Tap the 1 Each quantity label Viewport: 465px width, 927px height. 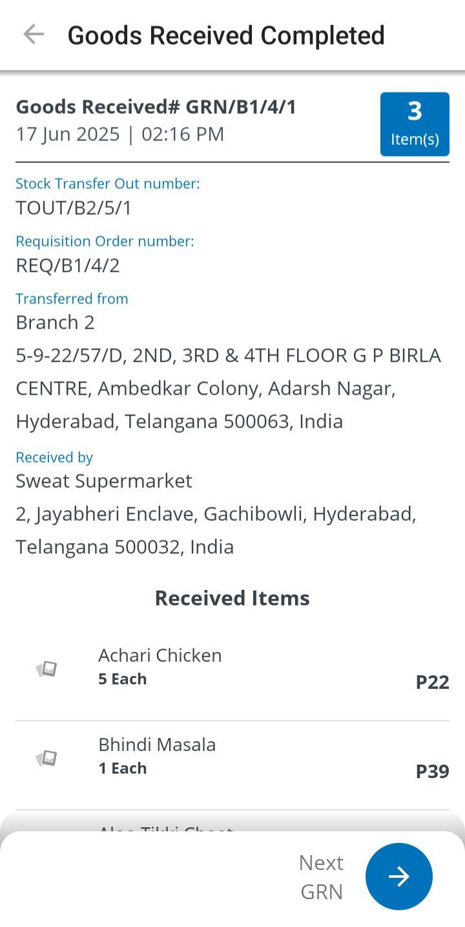pos(123,768)
